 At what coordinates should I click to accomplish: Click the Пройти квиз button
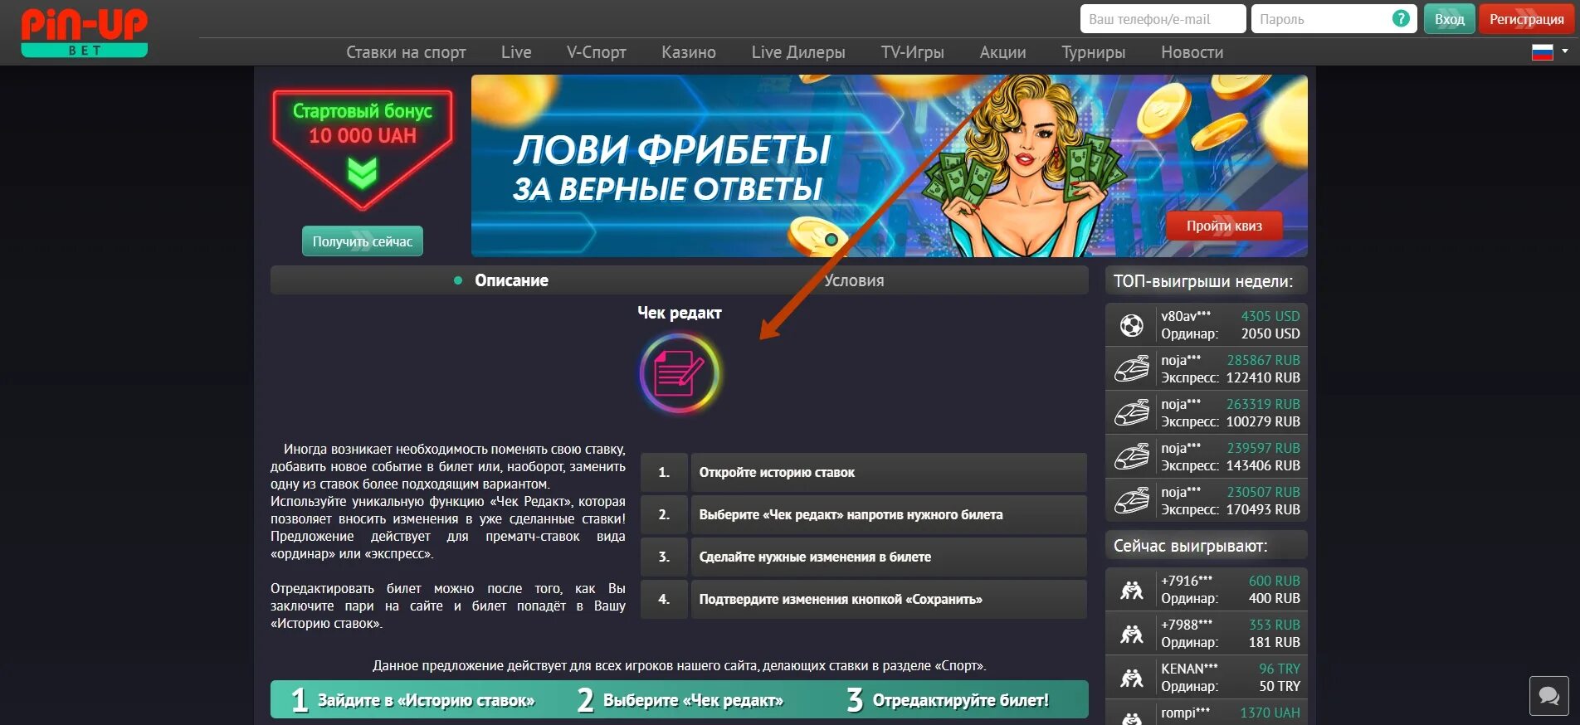coord(1224,226)
